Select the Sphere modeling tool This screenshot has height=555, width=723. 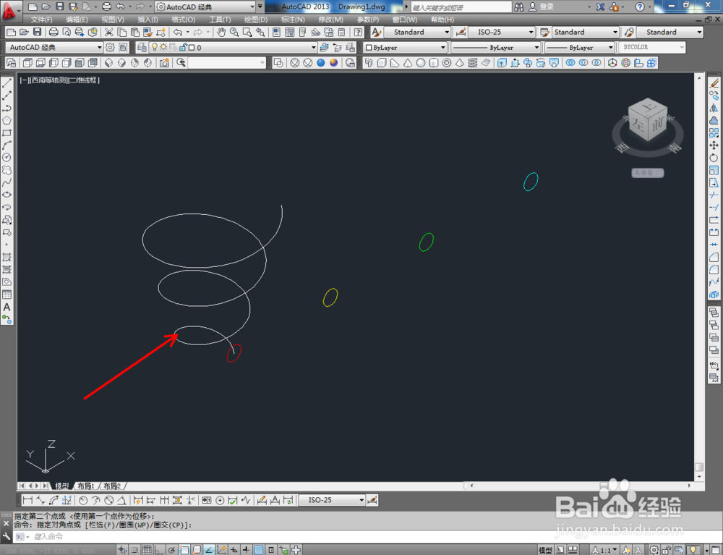tap(421, 63)
